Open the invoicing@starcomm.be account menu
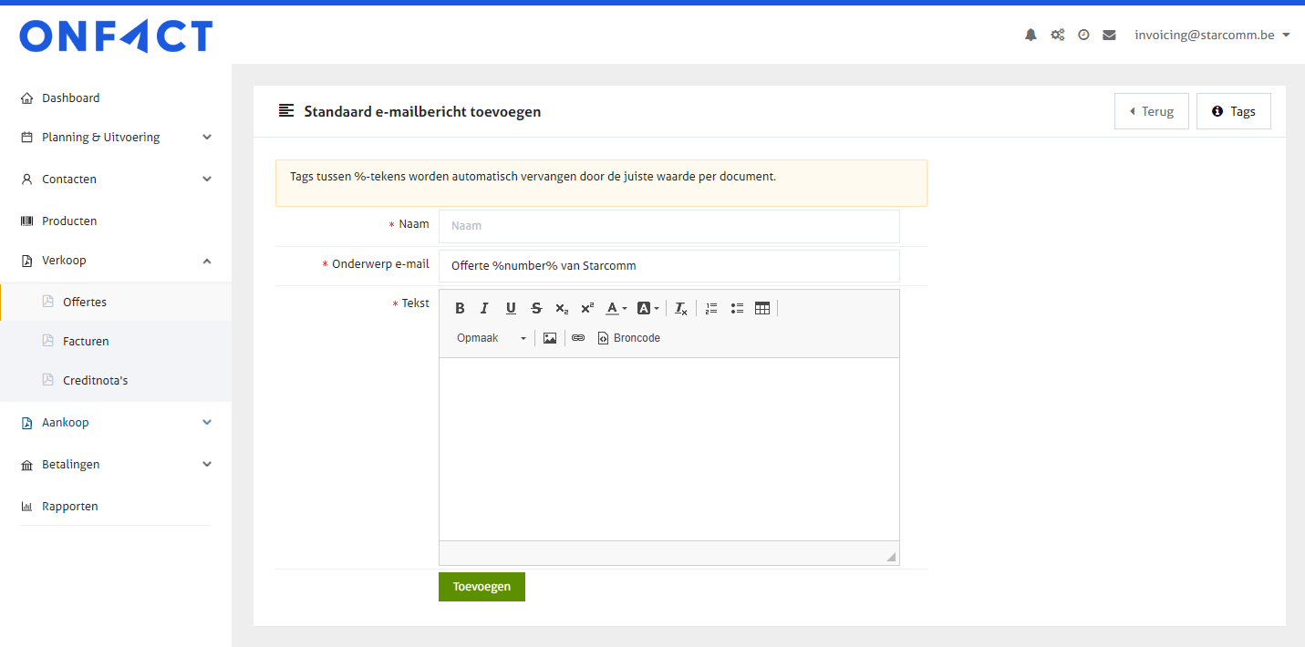 tap(1211, 36)
